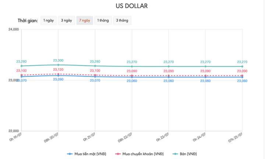Image resolution: width=265 pixels, height=159 pixels.
Task: Click the Bán data point at 0h 21/07
Action: 95,66
